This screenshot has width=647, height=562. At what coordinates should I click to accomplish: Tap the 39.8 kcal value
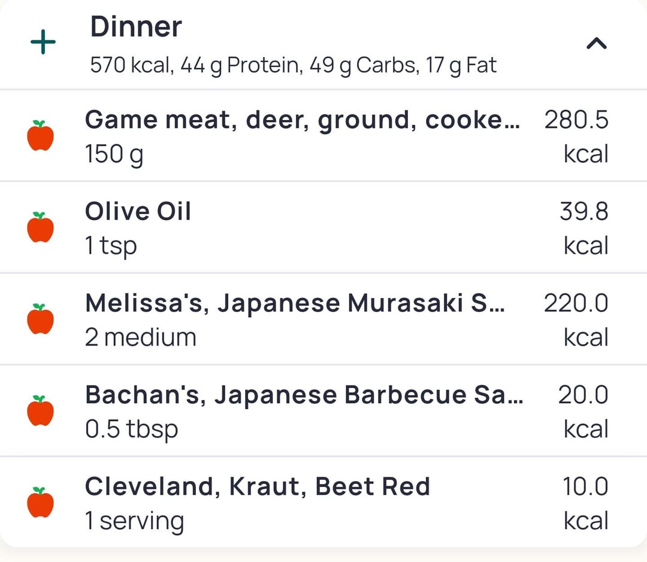point(583,212)
